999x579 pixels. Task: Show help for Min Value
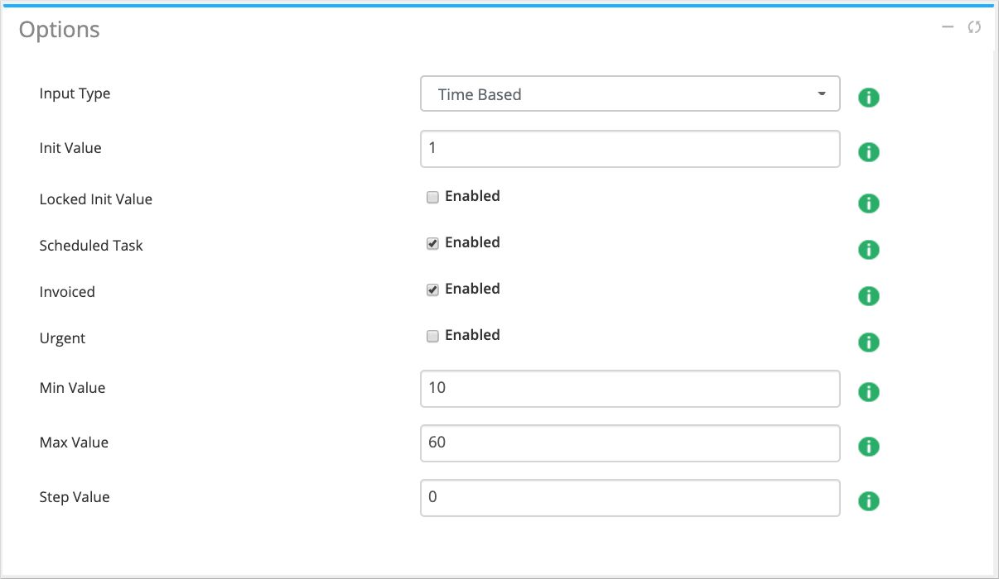tap(868, 392)
